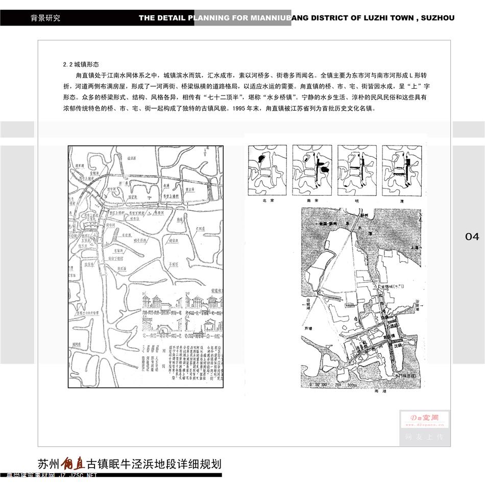Screen dimensions: 485x485
Task: Click the '南宋' caption label
Action: coord(312,201)
